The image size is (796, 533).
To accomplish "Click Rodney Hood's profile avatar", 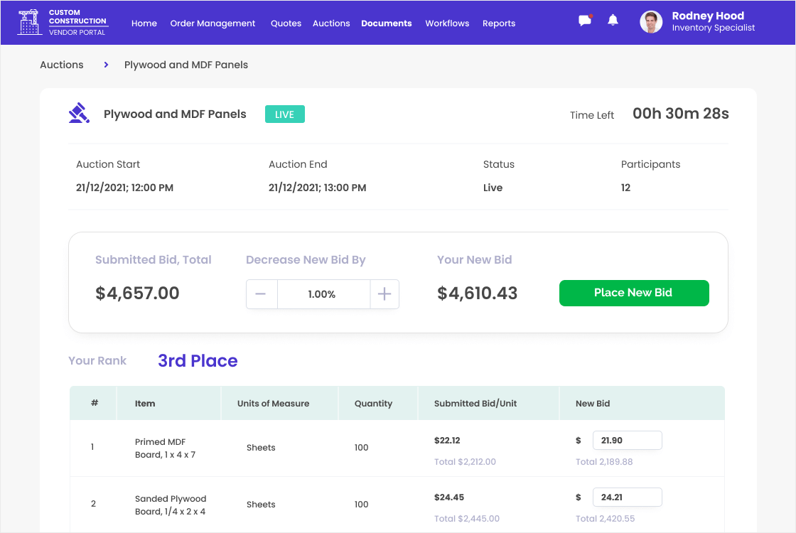I will pos(651,22).
